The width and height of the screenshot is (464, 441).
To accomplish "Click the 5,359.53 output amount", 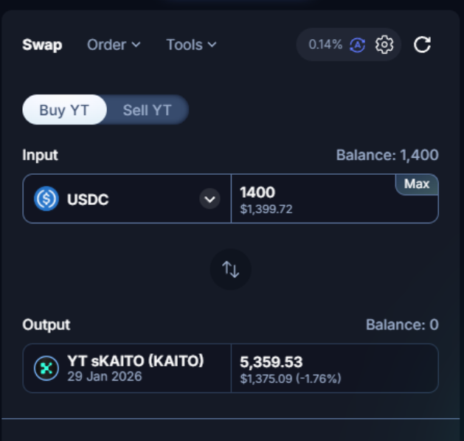I will (x=271, y=362).
